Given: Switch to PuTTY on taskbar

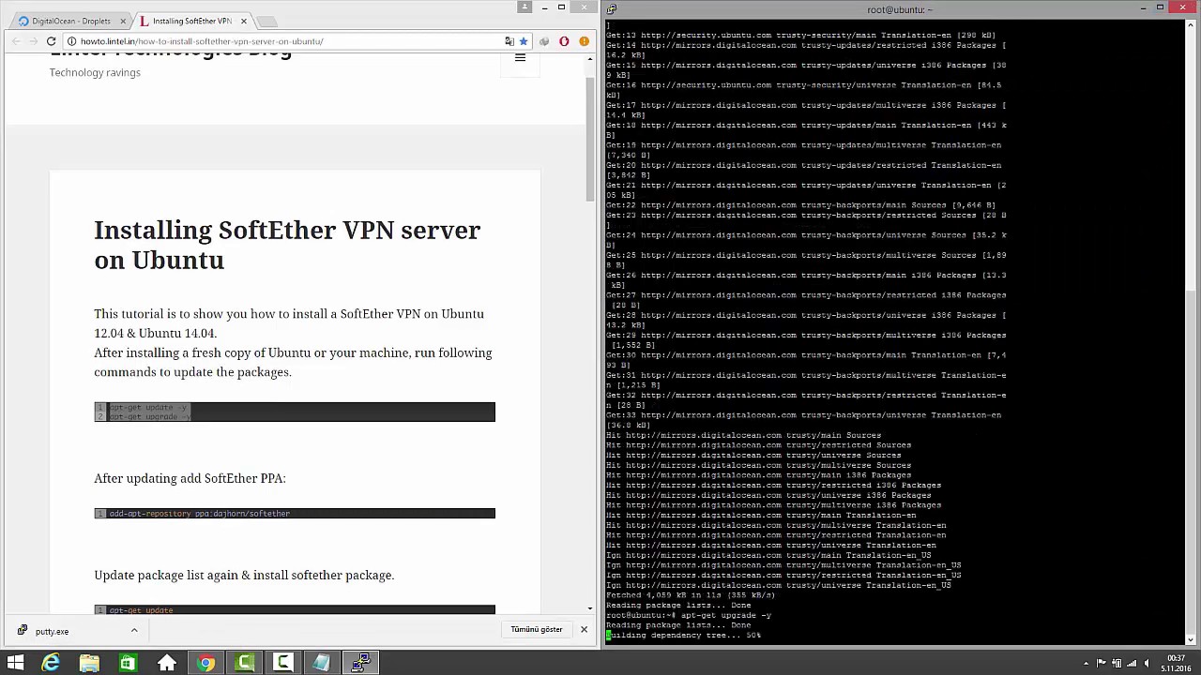Looking at the screenshot, I should pyautogui.click(x=360, y=663).
